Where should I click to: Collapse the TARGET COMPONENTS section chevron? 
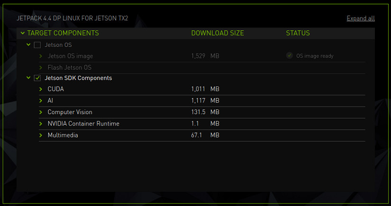[x=23, y=33]
